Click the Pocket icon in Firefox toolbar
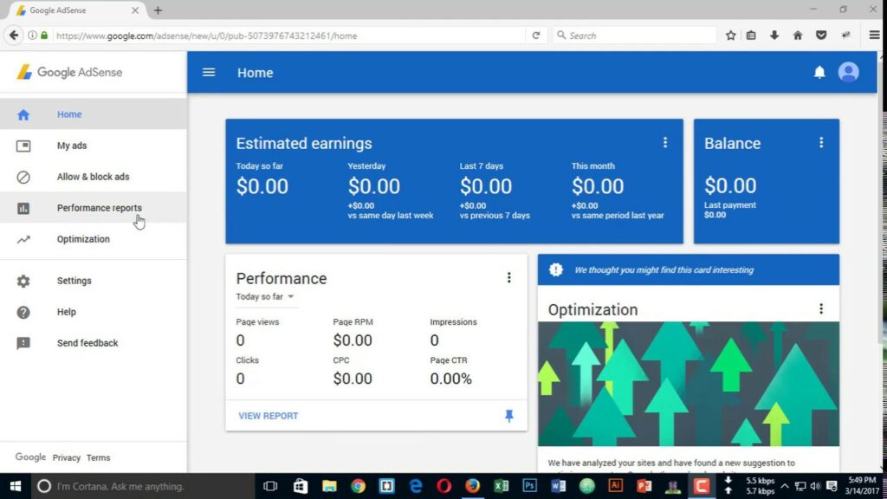 pyautogui.click(x=821, y=36)
